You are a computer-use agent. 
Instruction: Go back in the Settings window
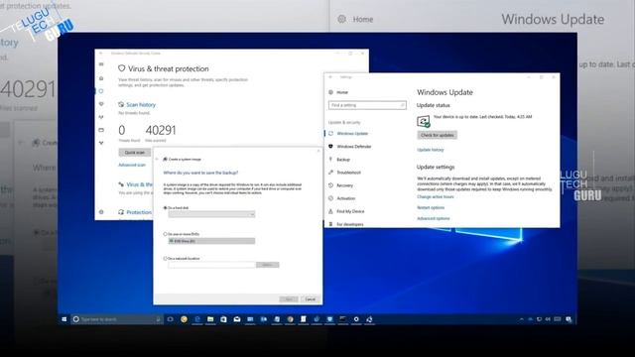(x=330, y=77)
